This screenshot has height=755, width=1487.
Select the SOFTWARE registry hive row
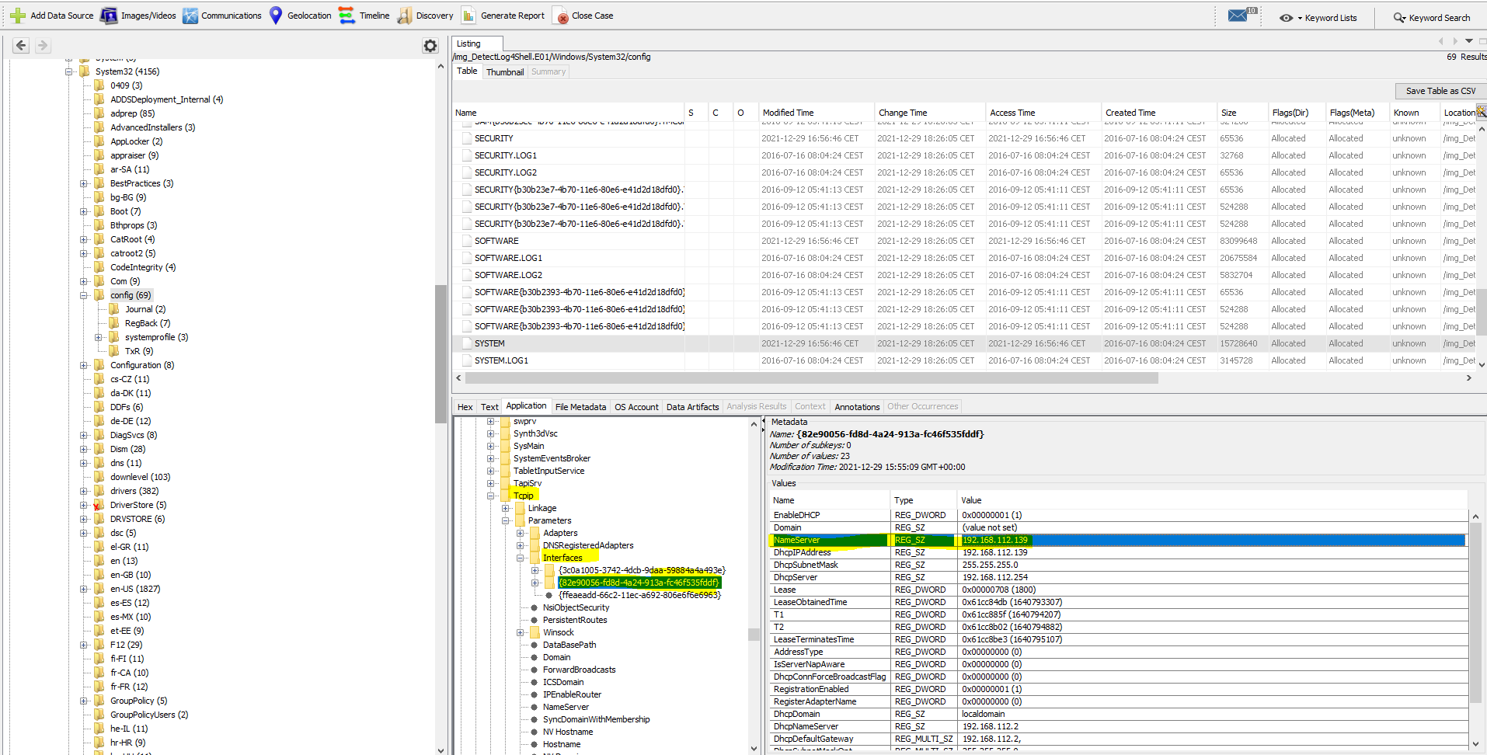click(496, 241)
